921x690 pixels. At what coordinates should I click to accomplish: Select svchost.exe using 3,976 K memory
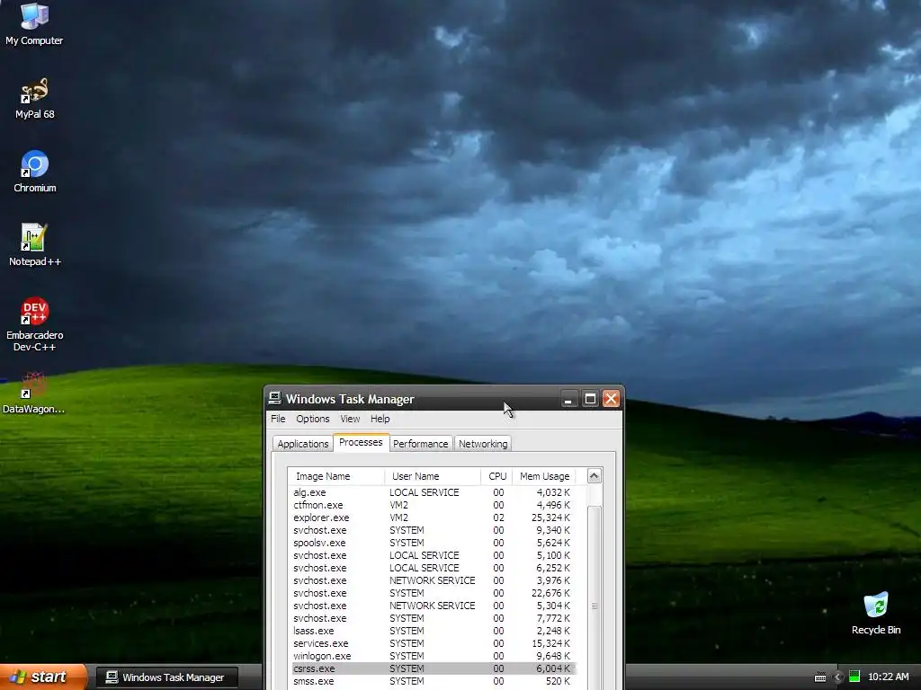(x=434, y=580)
